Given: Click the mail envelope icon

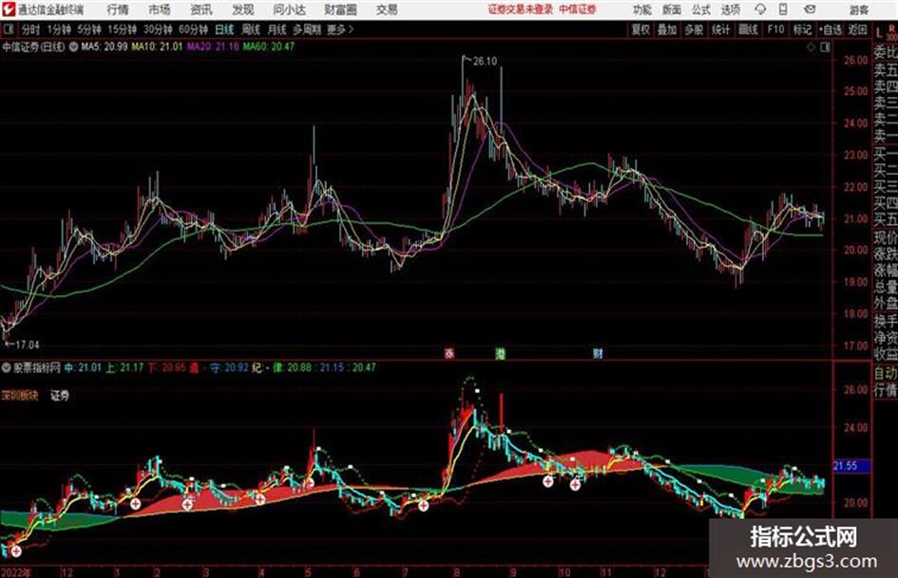Looking at the screenshot, I should point(810,9).
